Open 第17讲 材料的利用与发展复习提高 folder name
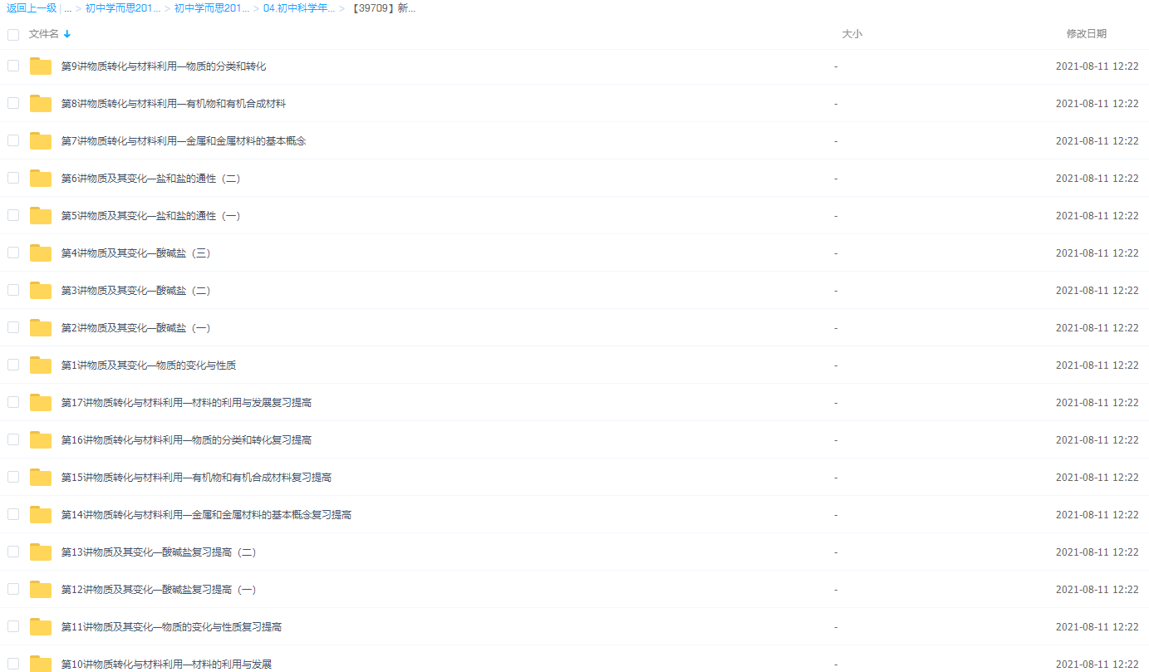Viewport: 1149px width, 672px height. click(x=186, y=403)
